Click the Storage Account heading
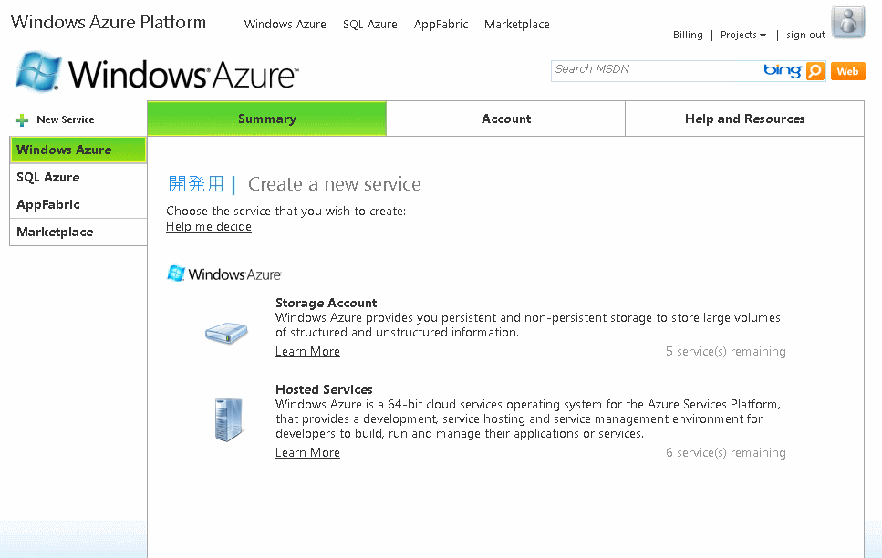The width and height of the screenshot is (882, 558). pos(327,304)
